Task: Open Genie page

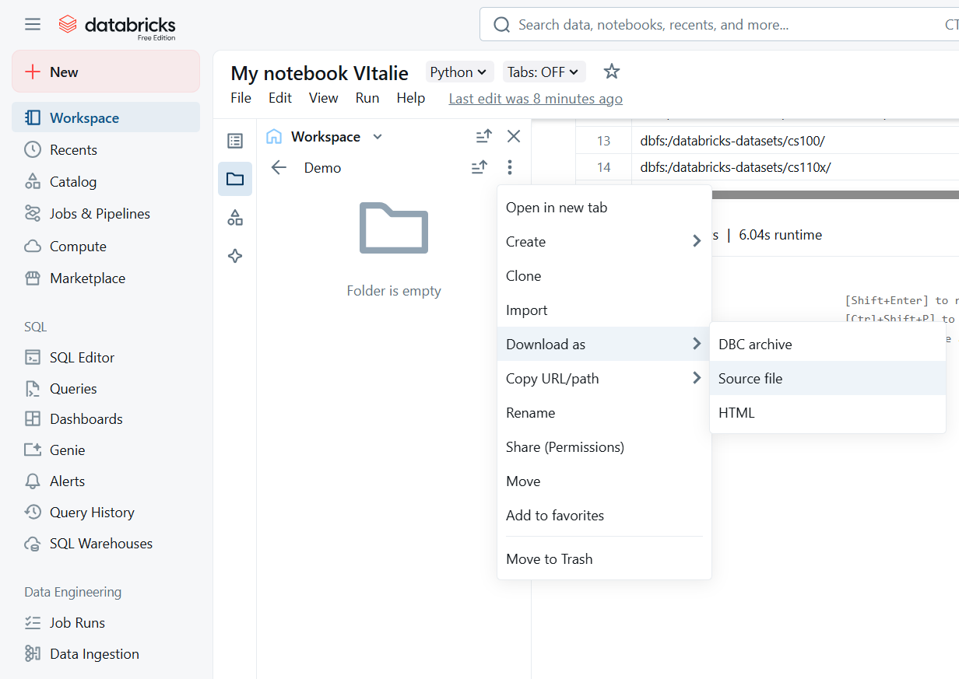Action: pyautogui.click(x=106, y=450)
